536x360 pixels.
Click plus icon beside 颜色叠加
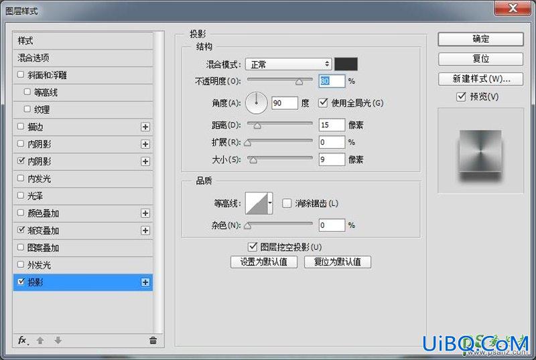(x=145, y=213)
